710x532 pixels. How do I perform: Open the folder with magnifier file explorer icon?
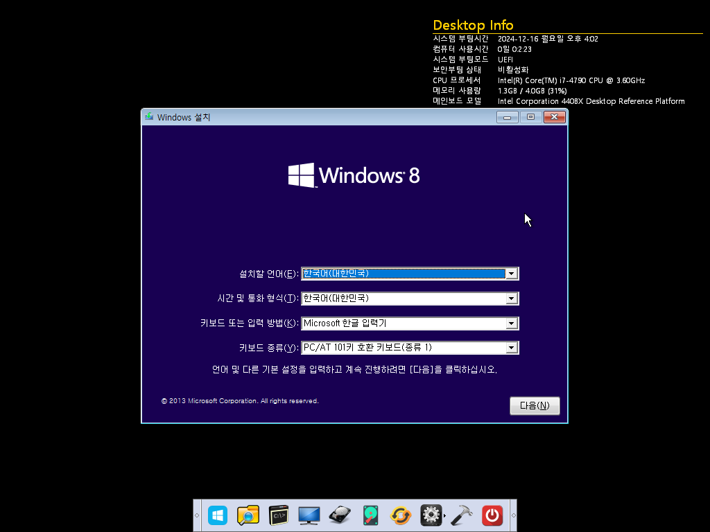click(x=248, y=515)
